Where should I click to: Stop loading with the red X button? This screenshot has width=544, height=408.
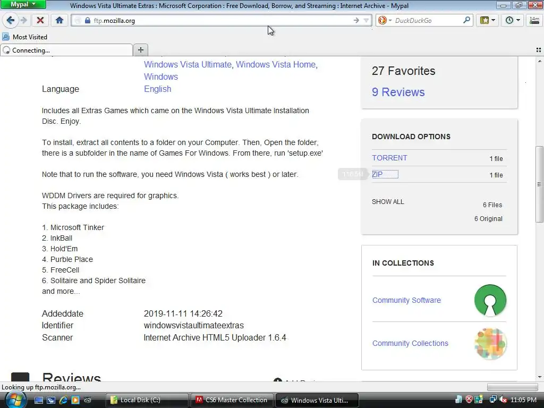coord(40,21)
